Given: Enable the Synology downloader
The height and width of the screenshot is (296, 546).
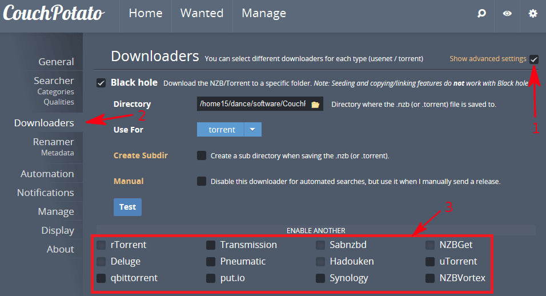Looking at the screenshot, I should 320,278.
